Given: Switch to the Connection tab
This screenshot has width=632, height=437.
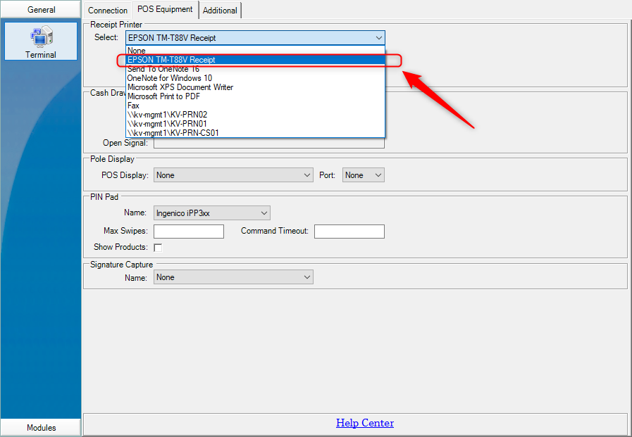Looking at the screenshot, I should (108, 10).
